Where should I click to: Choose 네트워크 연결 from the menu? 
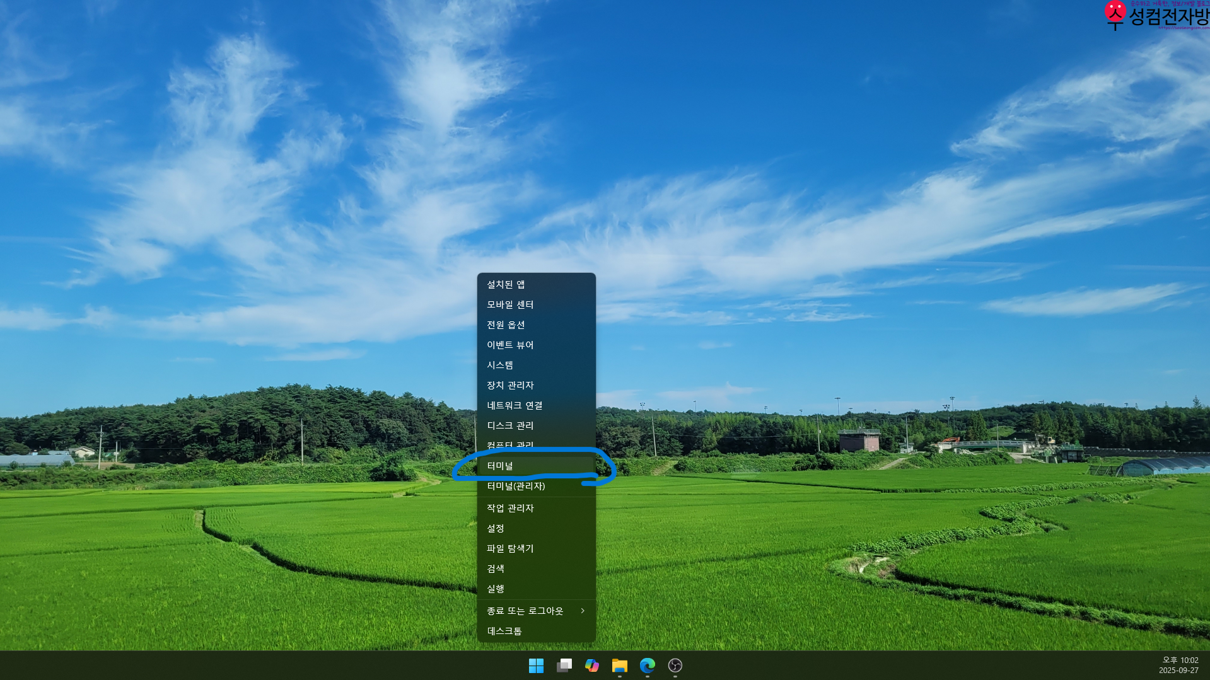pyautogui.click(x=536, y=405)
